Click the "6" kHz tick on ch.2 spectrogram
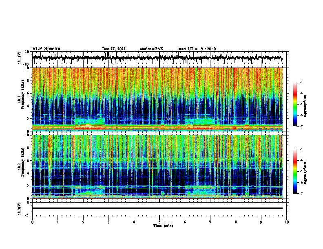This screenshot has height=249, width=323. point(28,161)
